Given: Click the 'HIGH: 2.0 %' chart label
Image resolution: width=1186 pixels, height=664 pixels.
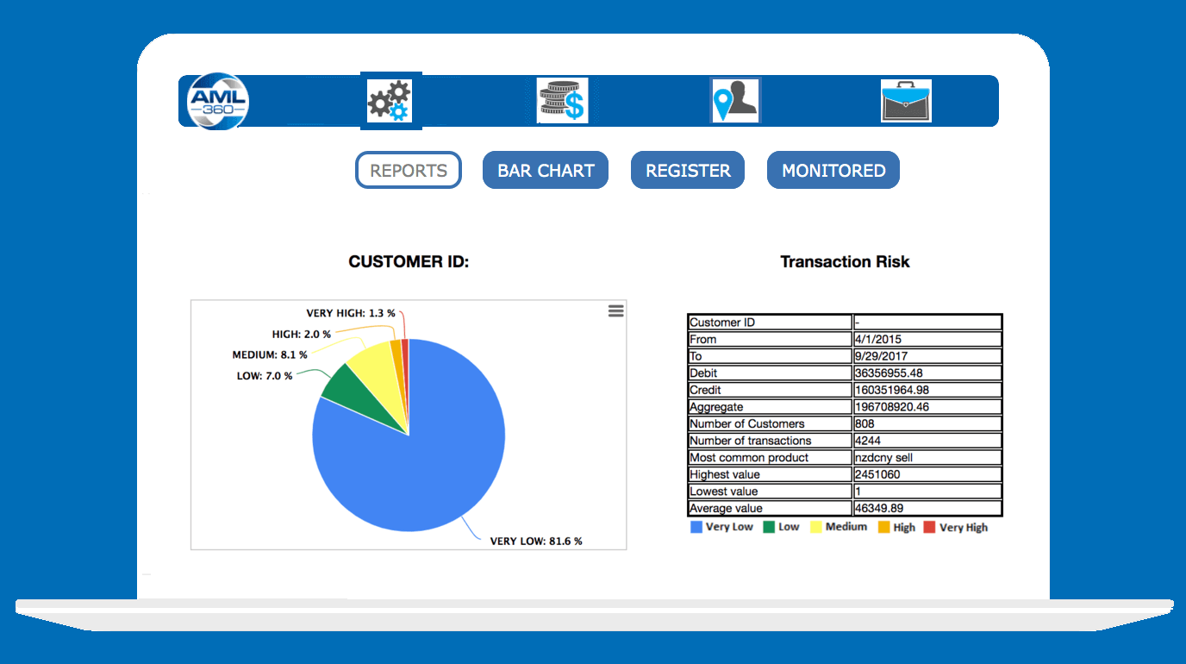Looking at the screenshot, I should (301, 334).
